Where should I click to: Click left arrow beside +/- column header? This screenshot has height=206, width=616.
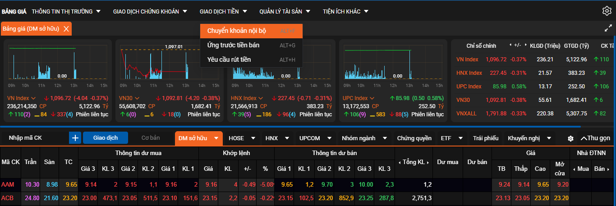tap(510, 46)
